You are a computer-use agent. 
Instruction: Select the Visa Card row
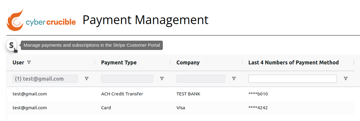tap(180, 108)
